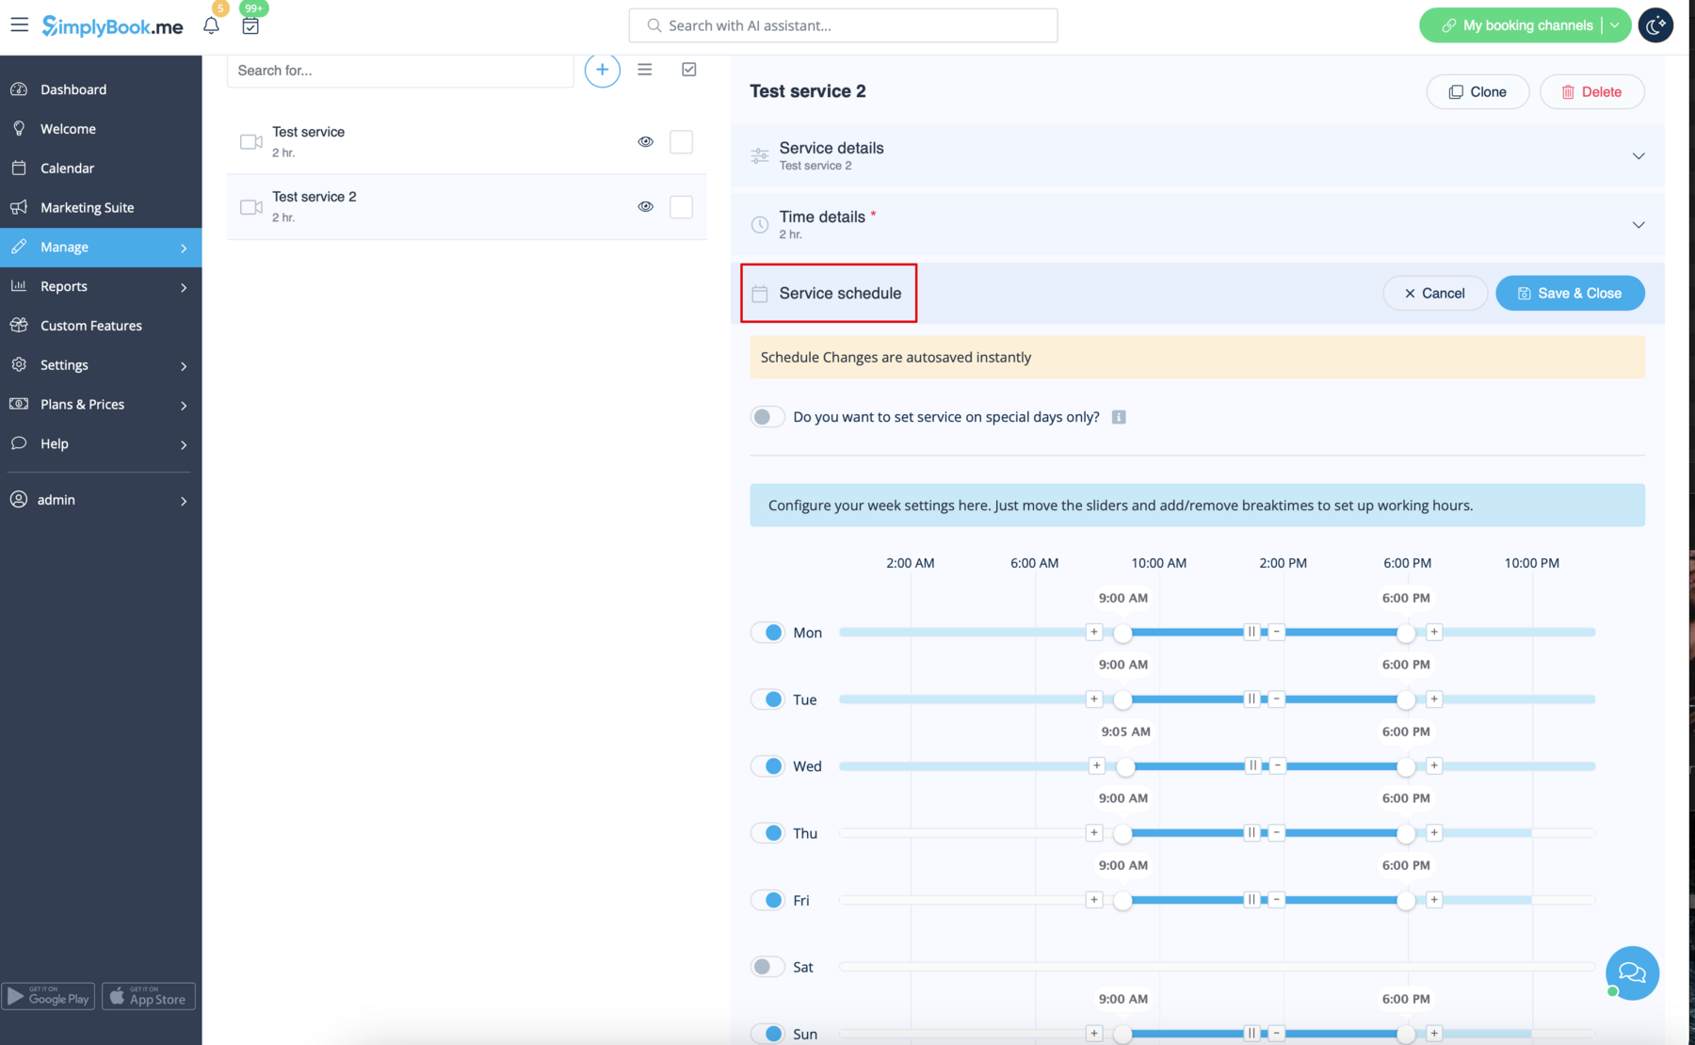
Task: Toggle visibility of Test service 2
Action: coord(645,206)
